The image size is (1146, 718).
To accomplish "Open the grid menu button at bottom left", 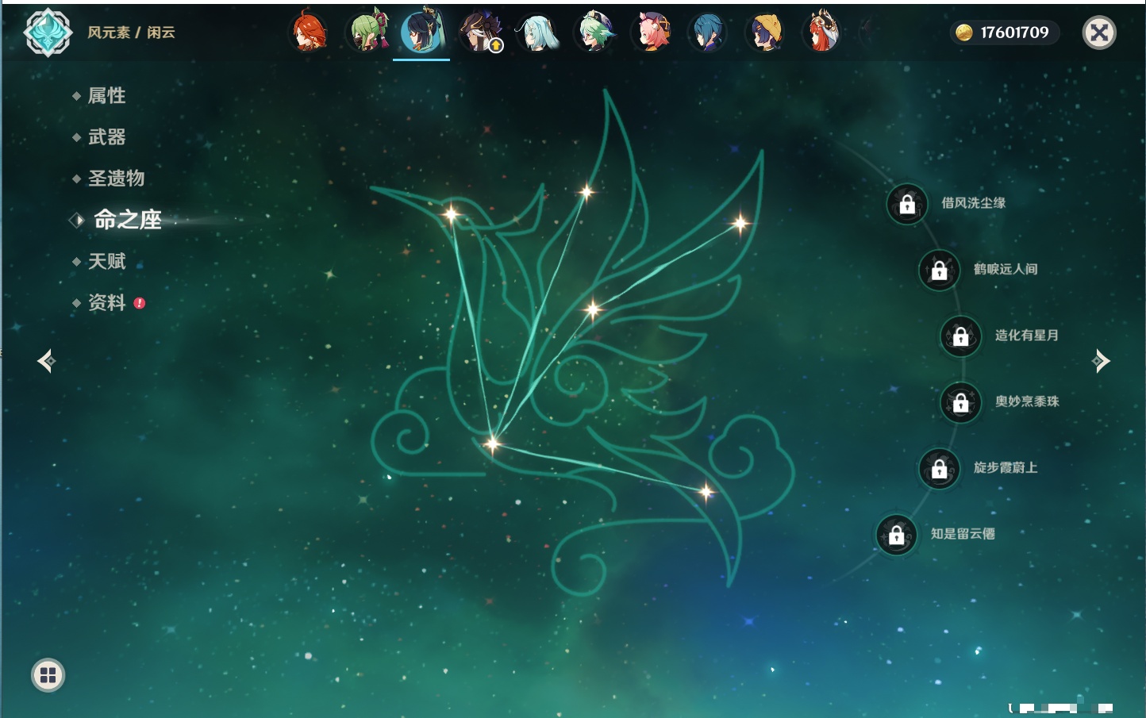I will pos(48,675).
